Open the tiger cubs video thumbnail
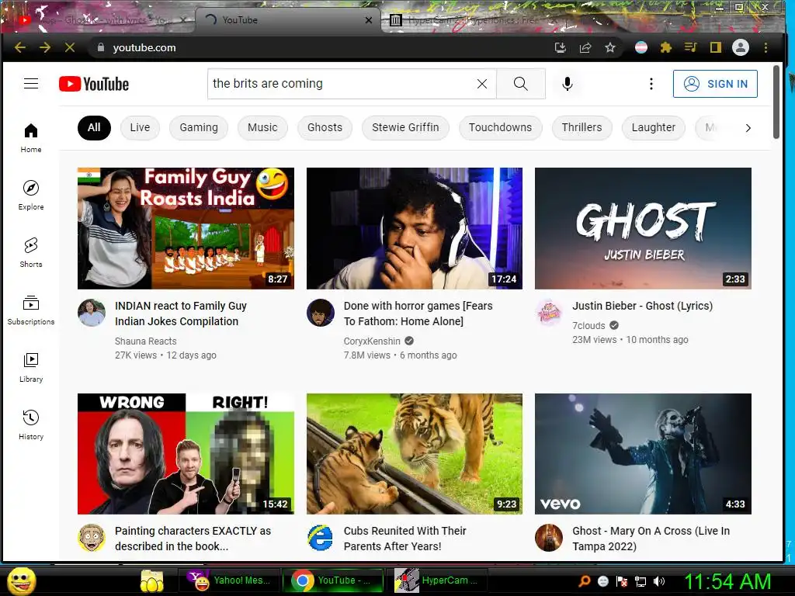The width and height of the screenshot is (795, 596). (x=415, y=453)
